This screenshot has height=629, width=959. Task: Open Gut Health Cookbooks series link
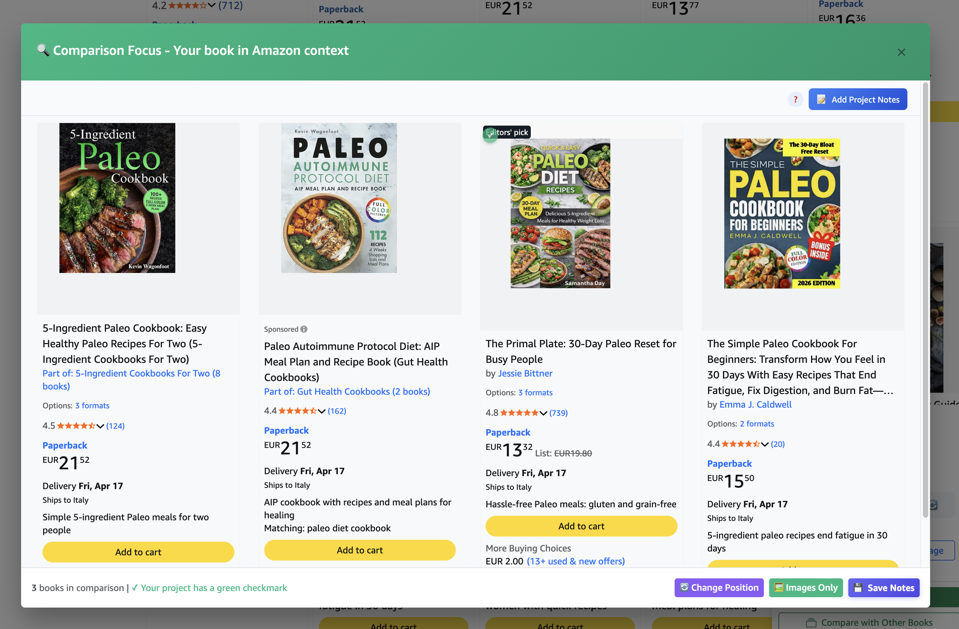pyautogui.click(x=347, y=392)
